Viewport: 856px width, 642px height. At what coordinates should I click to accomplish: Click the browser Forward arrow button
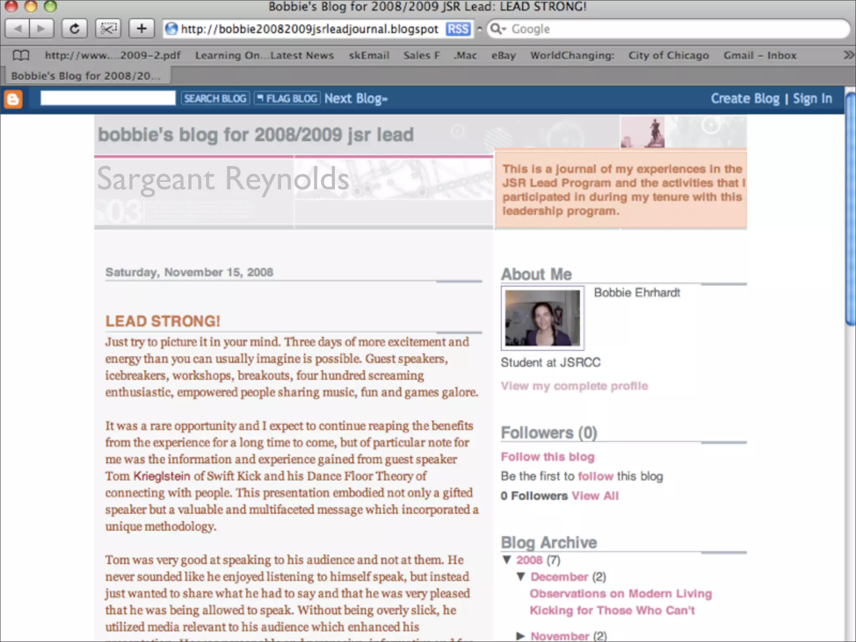[41, 29]
